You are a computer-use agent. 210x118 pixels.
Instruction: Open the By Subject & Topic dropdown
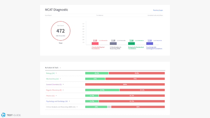[x=53, y=68]
